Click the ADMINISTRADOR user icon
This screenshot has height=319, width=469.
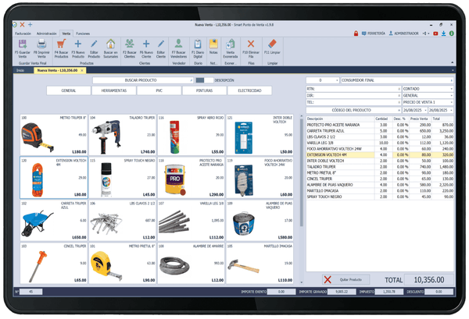coord(391,34)
